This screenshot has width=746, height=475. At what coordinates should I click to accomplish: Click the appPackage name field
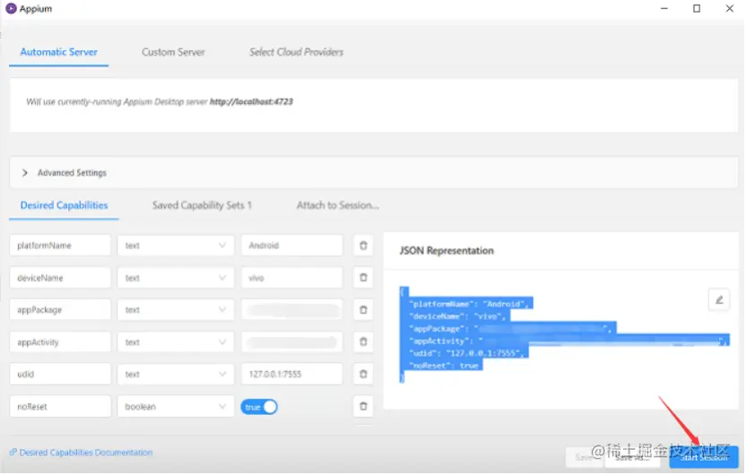(x=60, y=310)
